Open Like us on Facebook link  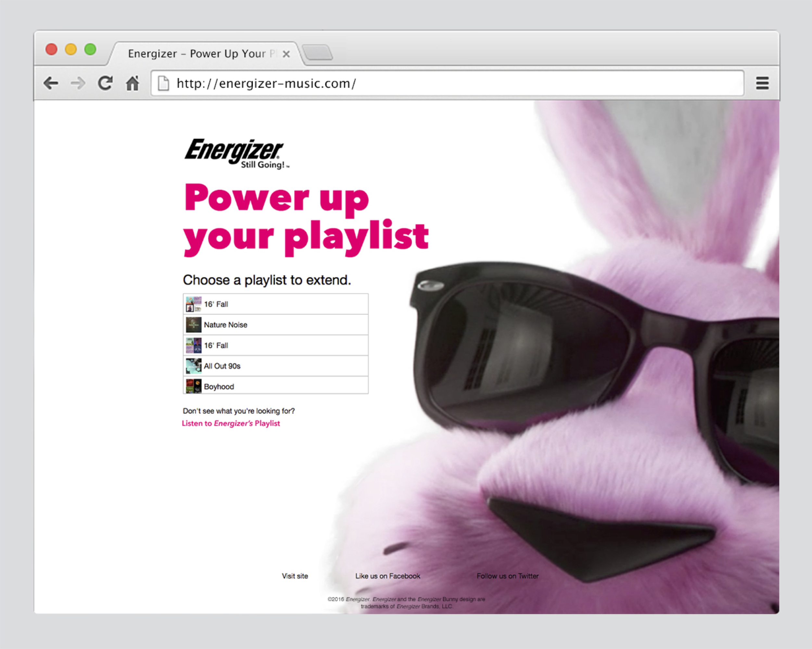pyautogui.click(x=387, y=576)
